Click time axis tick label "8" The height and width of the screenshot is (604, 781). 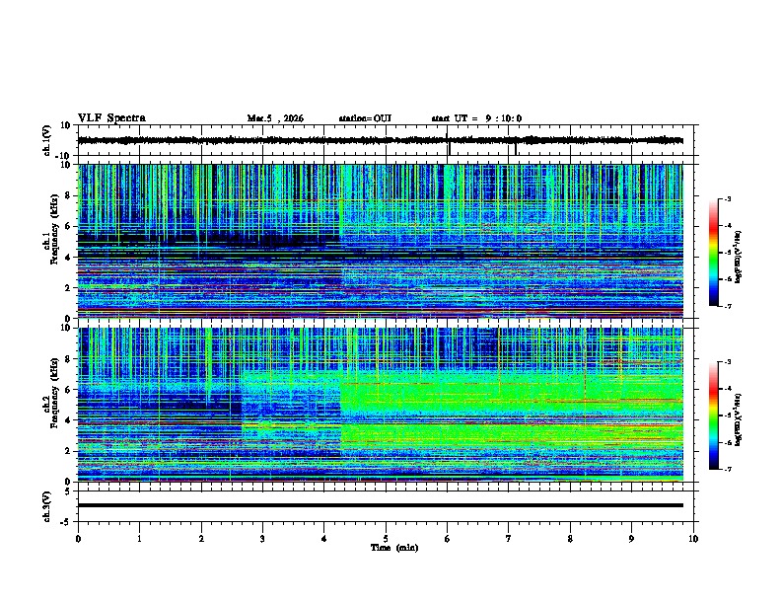[x=570, y=539]
